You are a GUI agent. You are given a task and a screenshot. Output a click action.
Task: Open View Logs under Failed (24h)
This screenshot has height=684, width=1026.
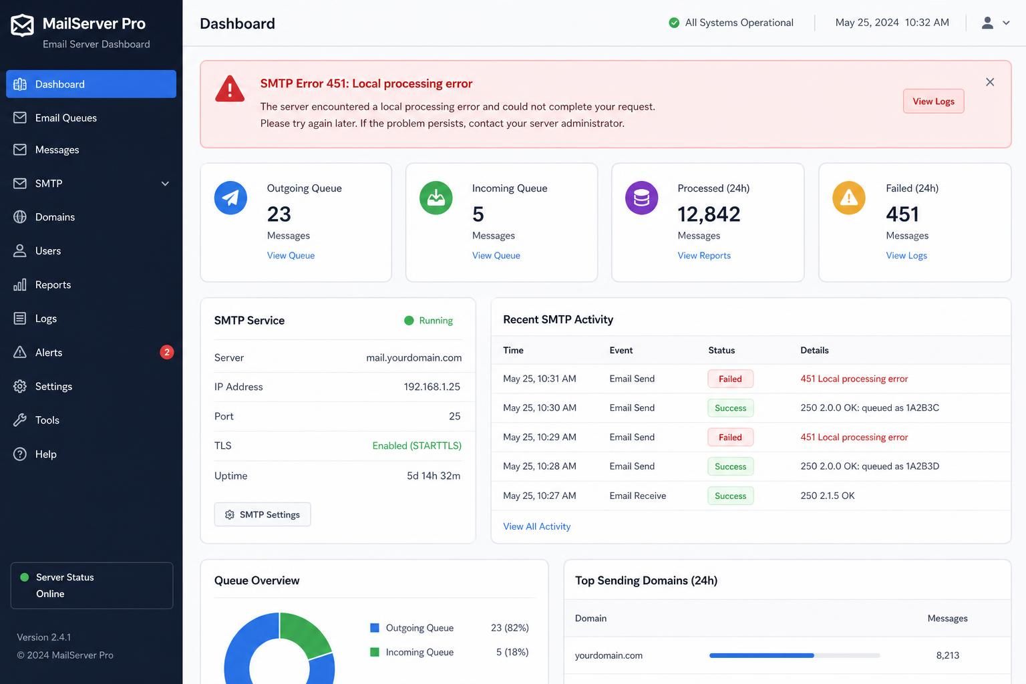[906, 255]
